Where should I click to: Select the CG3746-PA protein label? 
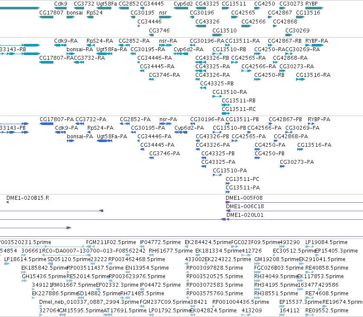[x=165, y=153]
